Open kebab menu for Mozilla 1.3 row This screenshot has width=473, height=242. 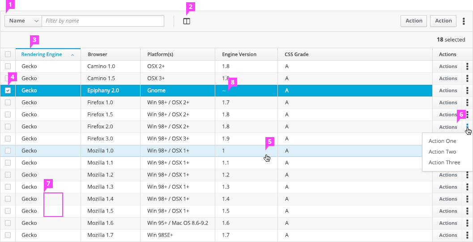coord(467,187)
